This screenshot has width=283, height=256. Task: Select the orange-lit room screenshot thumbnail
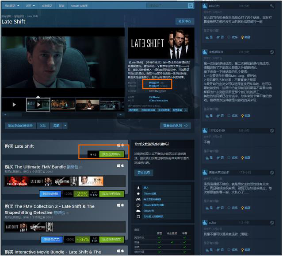[x=88, y=104]
